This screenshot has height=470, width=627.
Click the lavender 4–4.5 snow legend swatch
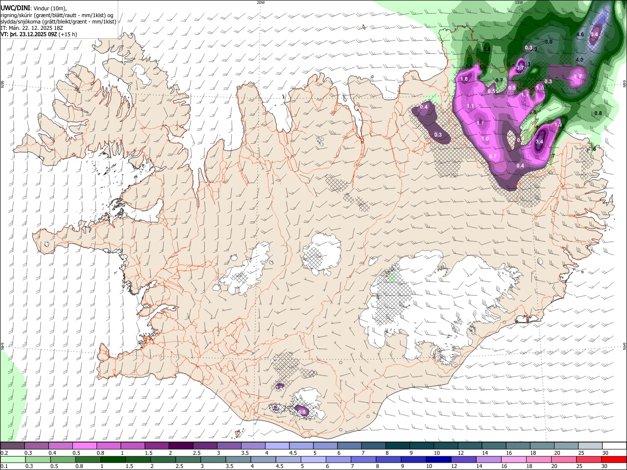point(277,446)
